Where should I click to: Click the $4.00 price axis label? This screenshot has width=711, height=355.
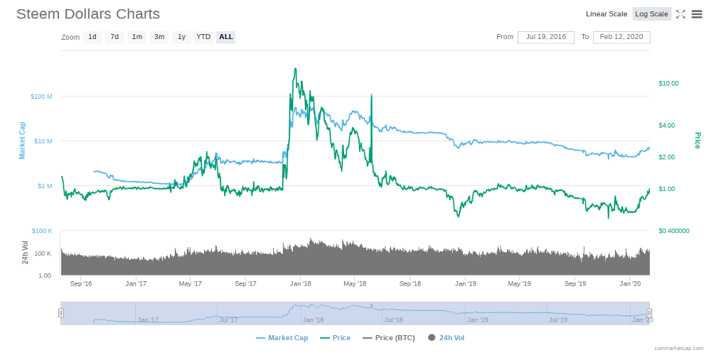click(667, 125)
